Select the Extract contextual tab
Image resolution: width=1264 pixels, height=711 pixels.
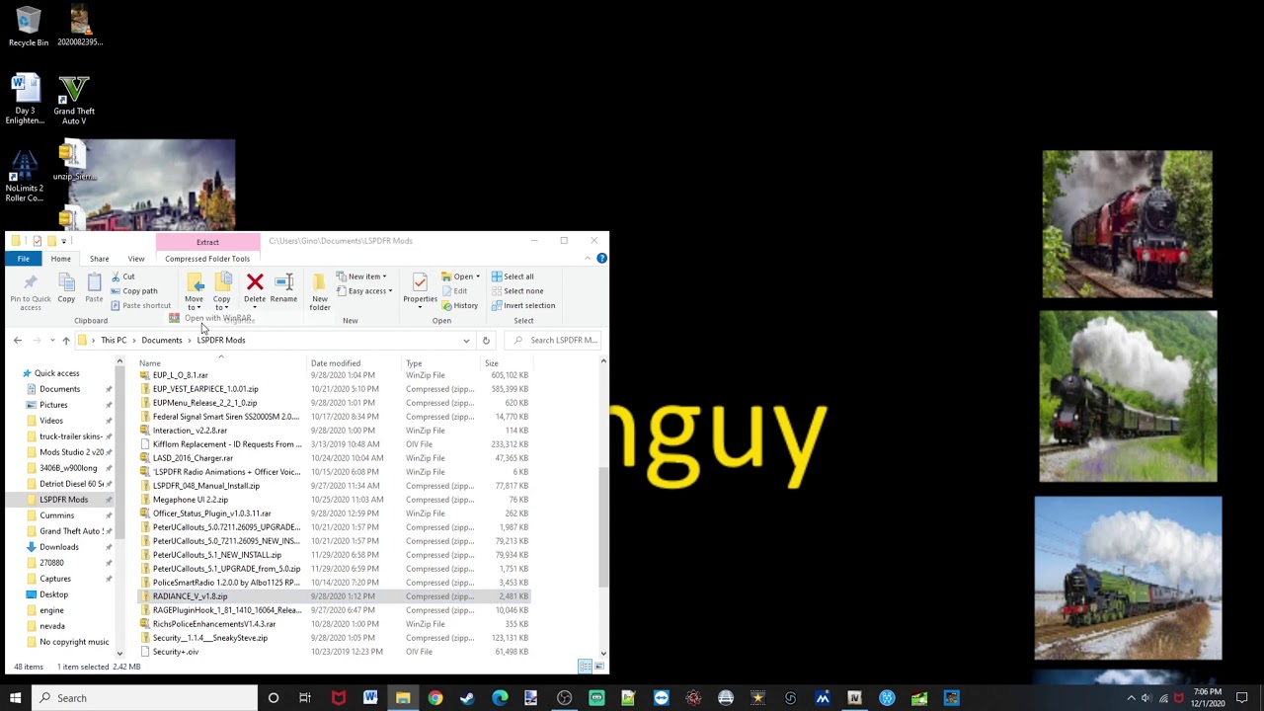click(x=207, y=242)
